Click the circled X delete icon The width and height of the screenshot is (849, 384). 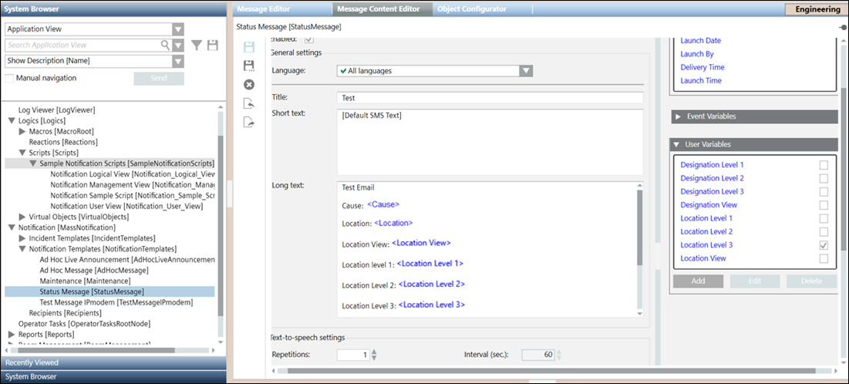pos(249,85)
